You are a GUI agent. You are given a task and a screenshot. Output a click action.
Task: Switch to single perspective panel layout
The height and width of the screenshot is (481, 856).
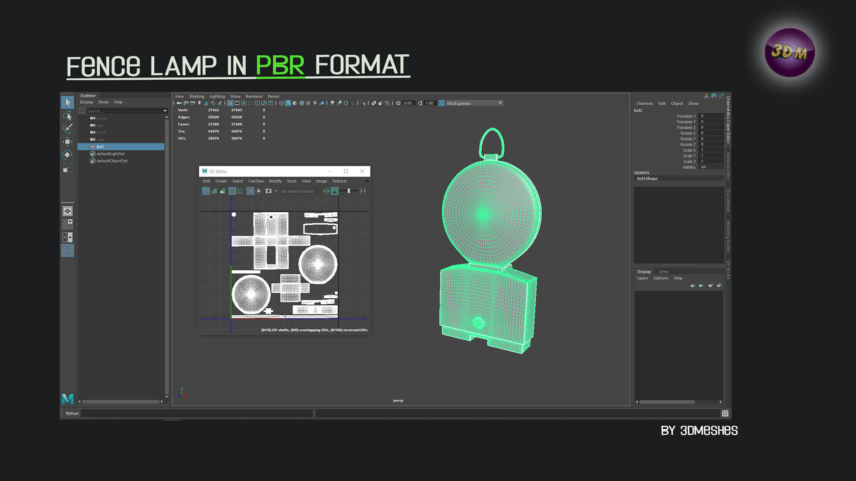point(67,211)
